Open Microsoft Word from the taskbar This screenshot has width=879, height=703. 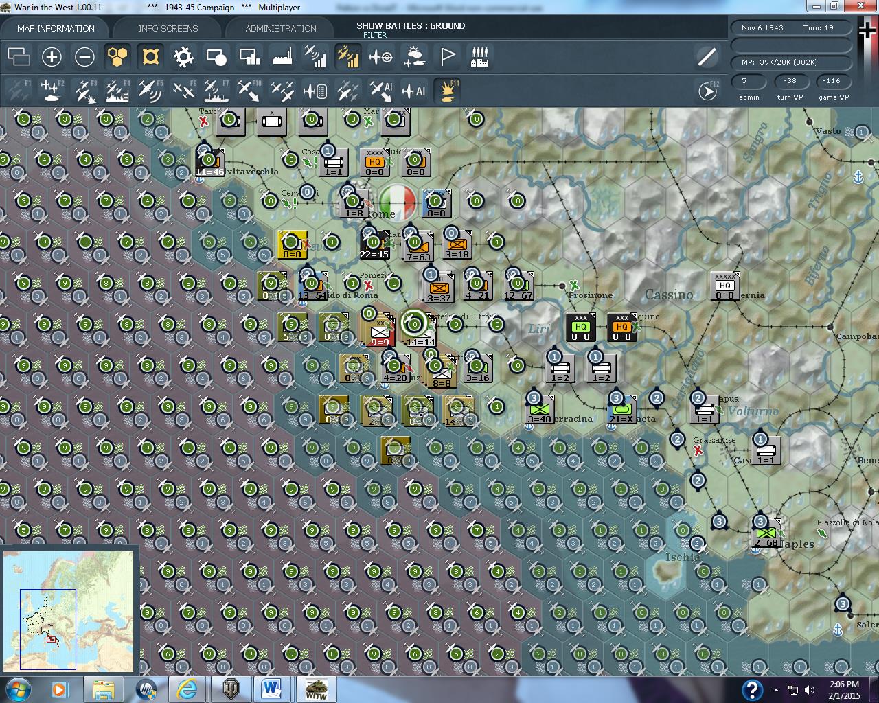[x=271, y=689]
